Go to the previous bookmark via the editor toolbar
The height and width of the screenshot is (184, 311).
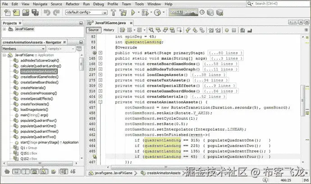[188, 30]
